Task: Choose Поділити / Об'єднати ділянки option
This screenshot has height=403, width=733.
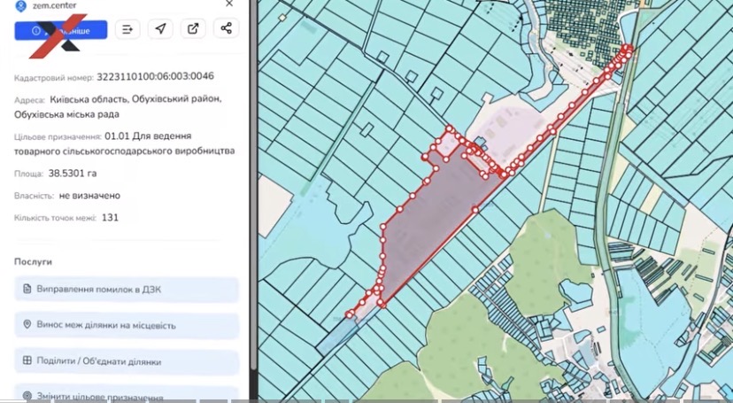Action: point(127,361)
